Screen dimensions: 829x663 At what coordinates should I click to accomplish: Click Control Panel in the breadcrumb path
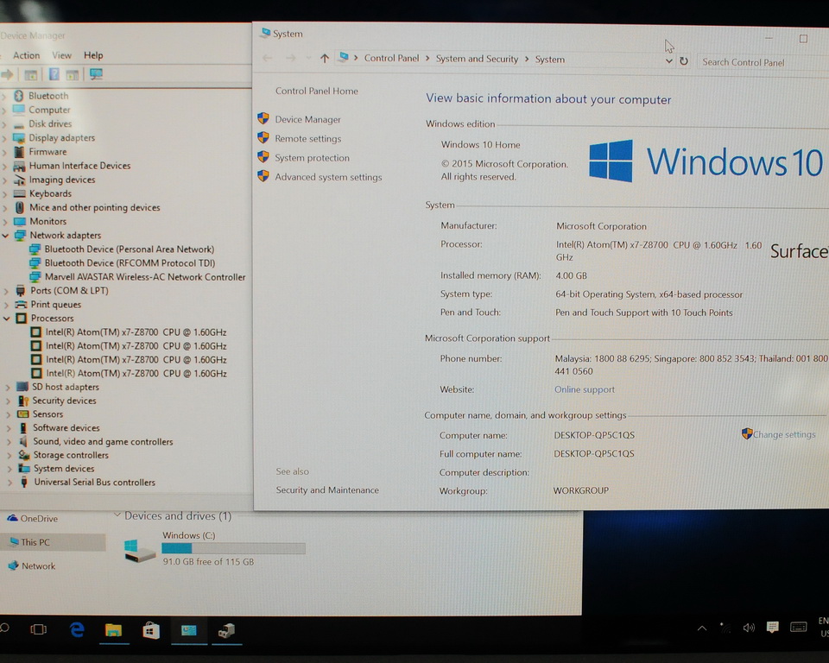(x=391, y=58)
